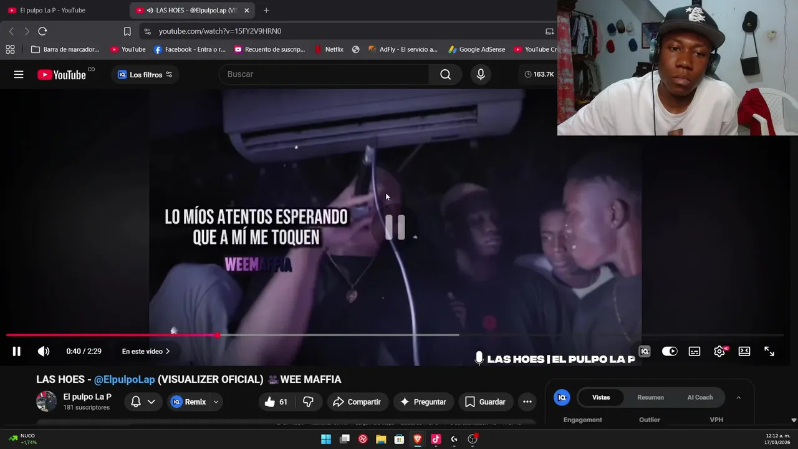This screenshot has width=798, height=449.
Task: Open El pulpo La P channel avatar
Action: click(x=46, y=402)
